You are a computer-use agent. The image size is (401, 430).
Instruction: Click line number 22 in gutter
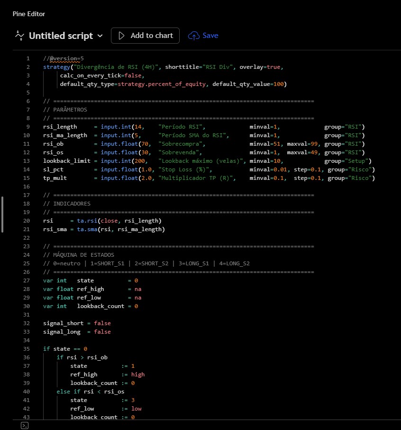pyautogui.click(x=26, y=238)
